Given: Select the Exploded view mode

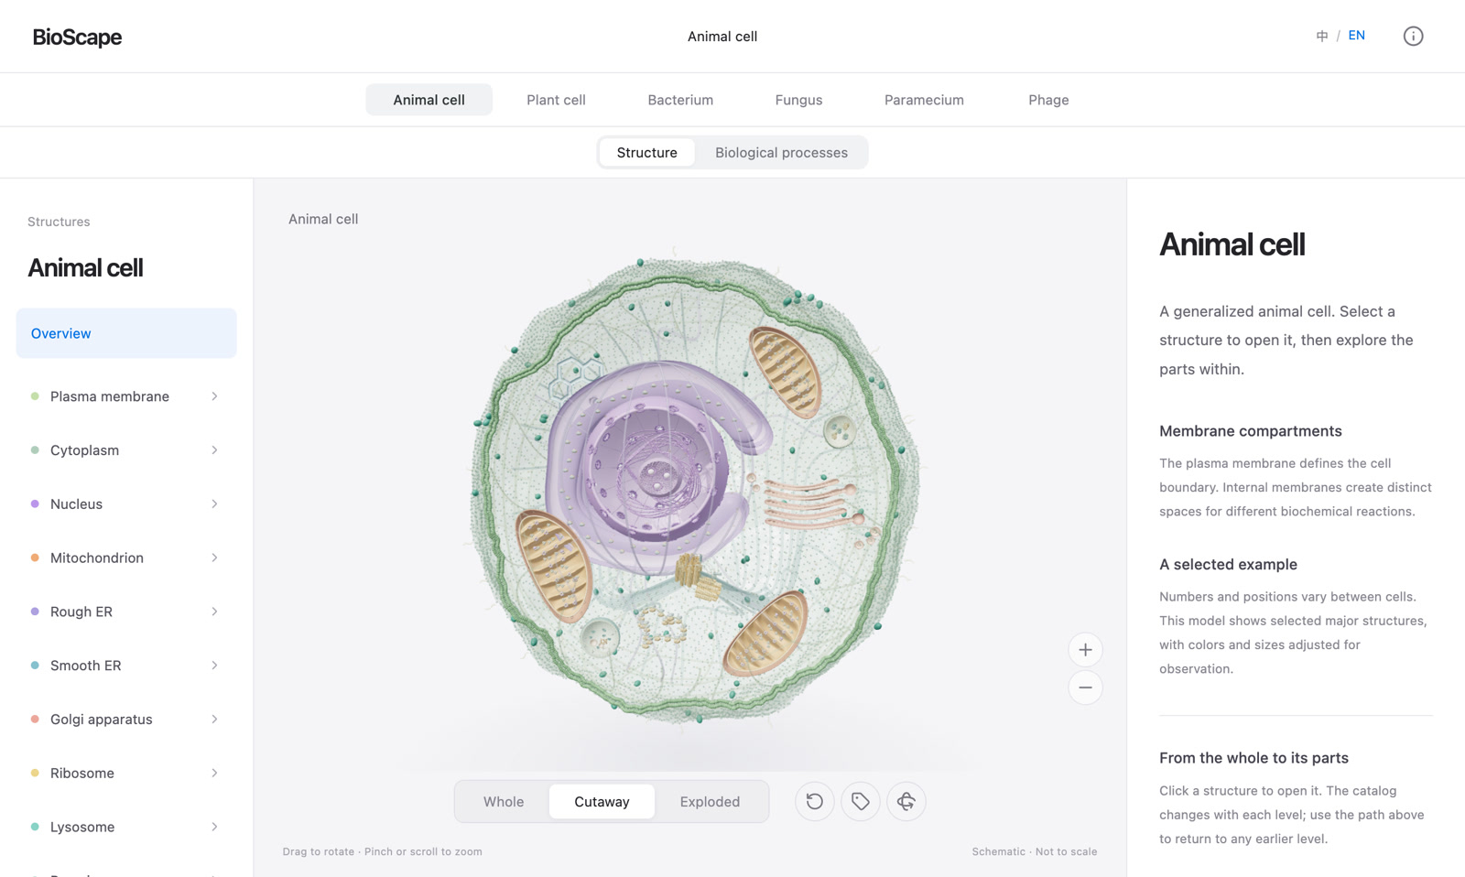Looking at the screenshot, I should pyautogui.click(x=710, y=802).
